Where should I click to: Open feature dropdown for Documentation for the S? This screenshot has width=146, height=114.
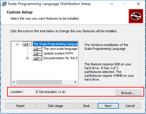37,58
